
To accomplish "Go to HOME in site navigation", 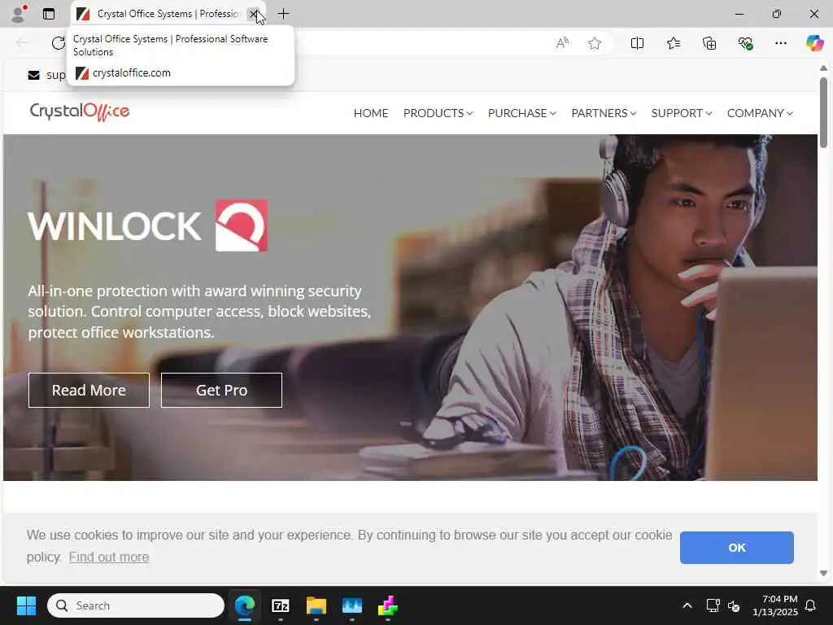I will [x=371, y=113].
